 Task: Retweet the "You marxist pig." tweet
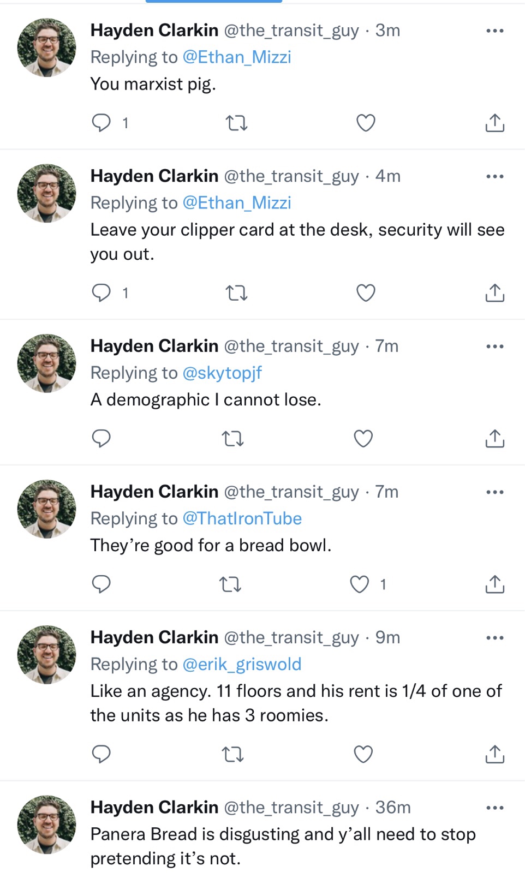(x=236, y=123)
